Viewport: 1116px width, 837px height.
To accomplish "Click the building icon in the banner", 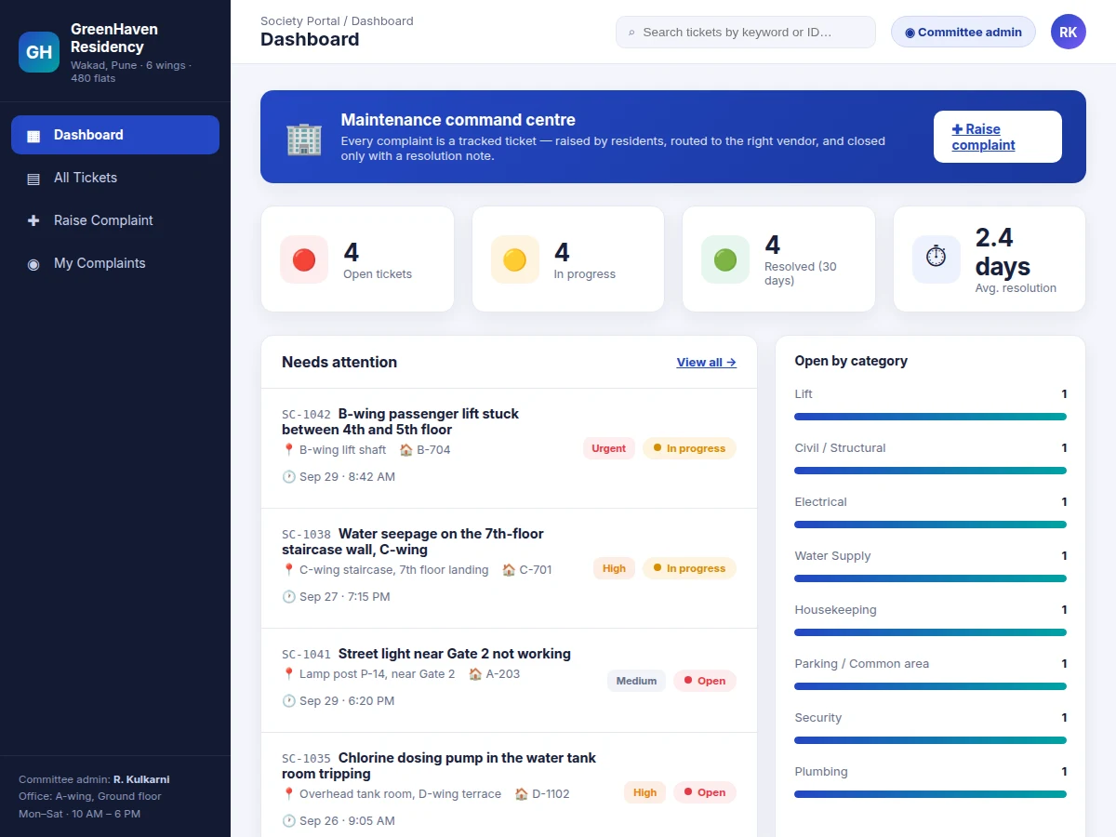I will pos(304,138).
